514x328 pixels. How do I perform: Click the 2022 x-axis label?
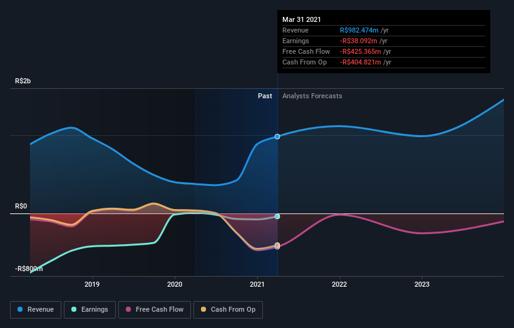339,284
